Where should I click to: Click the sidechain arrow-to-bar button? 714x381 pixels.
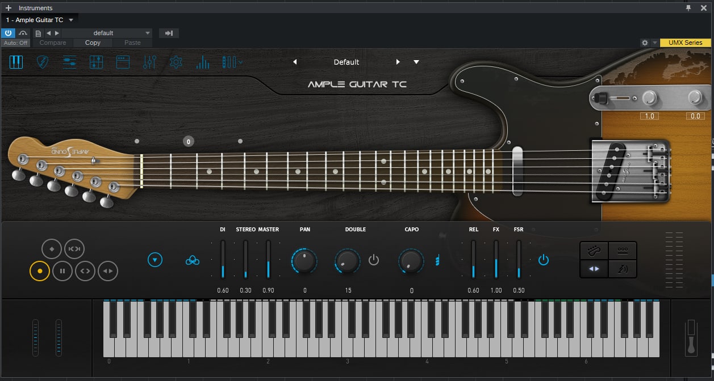169,33
